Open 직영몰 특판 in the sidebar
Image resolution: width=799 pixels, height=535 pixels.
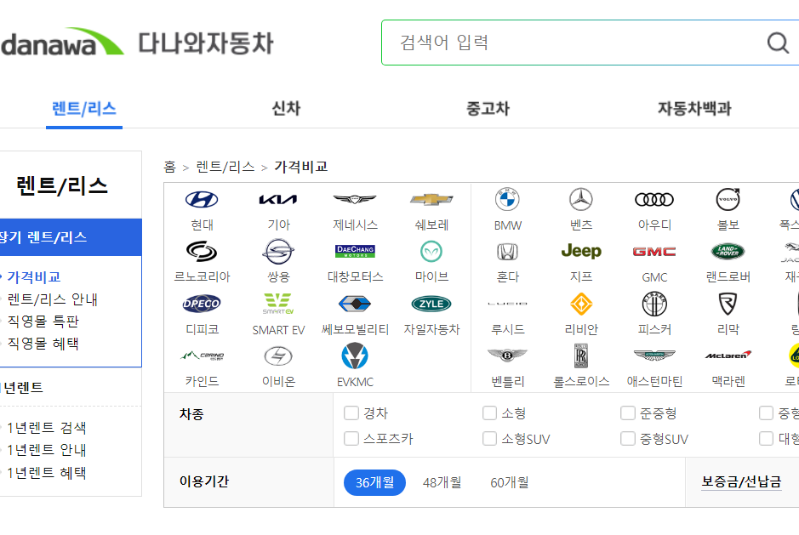point(43,321)
